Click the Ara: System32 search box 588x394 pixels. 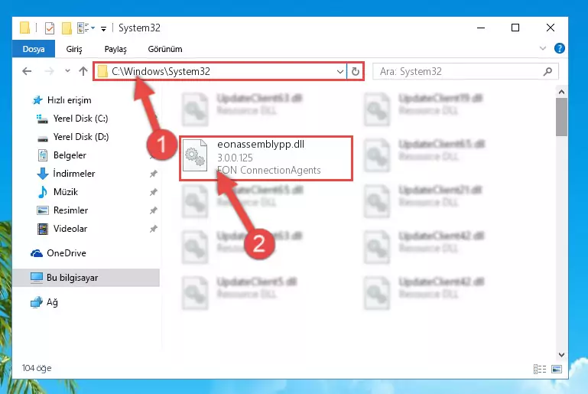[x=466, y=71]
